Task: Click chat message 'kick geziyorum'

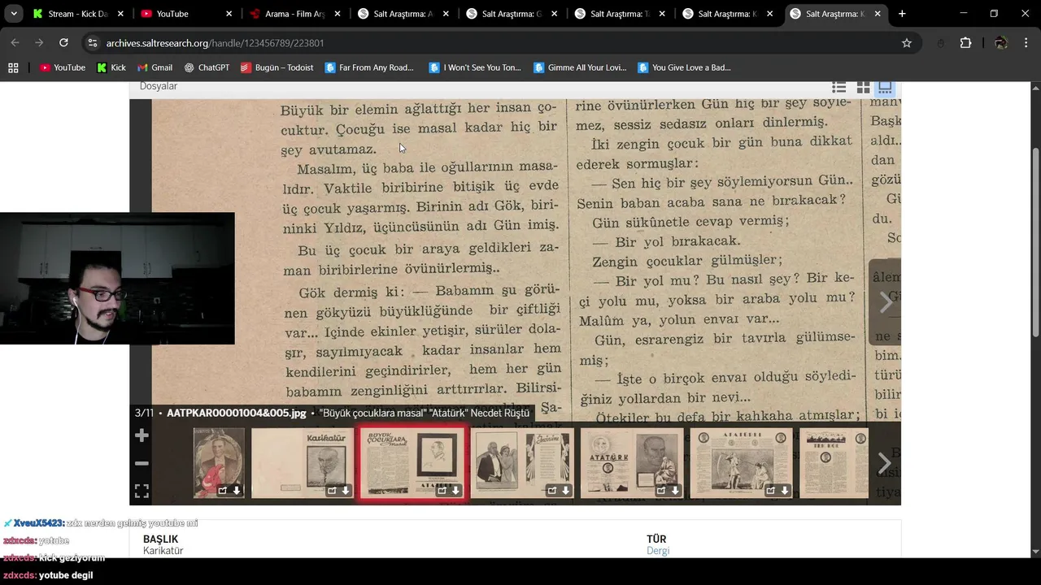Action: (x=72, y=558)
